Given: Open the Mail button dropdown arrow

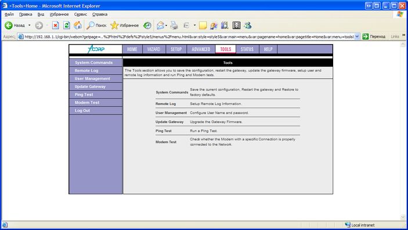Looking at the screenshot, I should (166, 25).
